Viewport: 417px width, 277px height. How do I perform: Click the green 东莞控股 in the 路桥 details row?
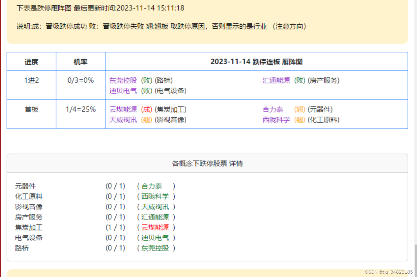click(x=155, y=248)
